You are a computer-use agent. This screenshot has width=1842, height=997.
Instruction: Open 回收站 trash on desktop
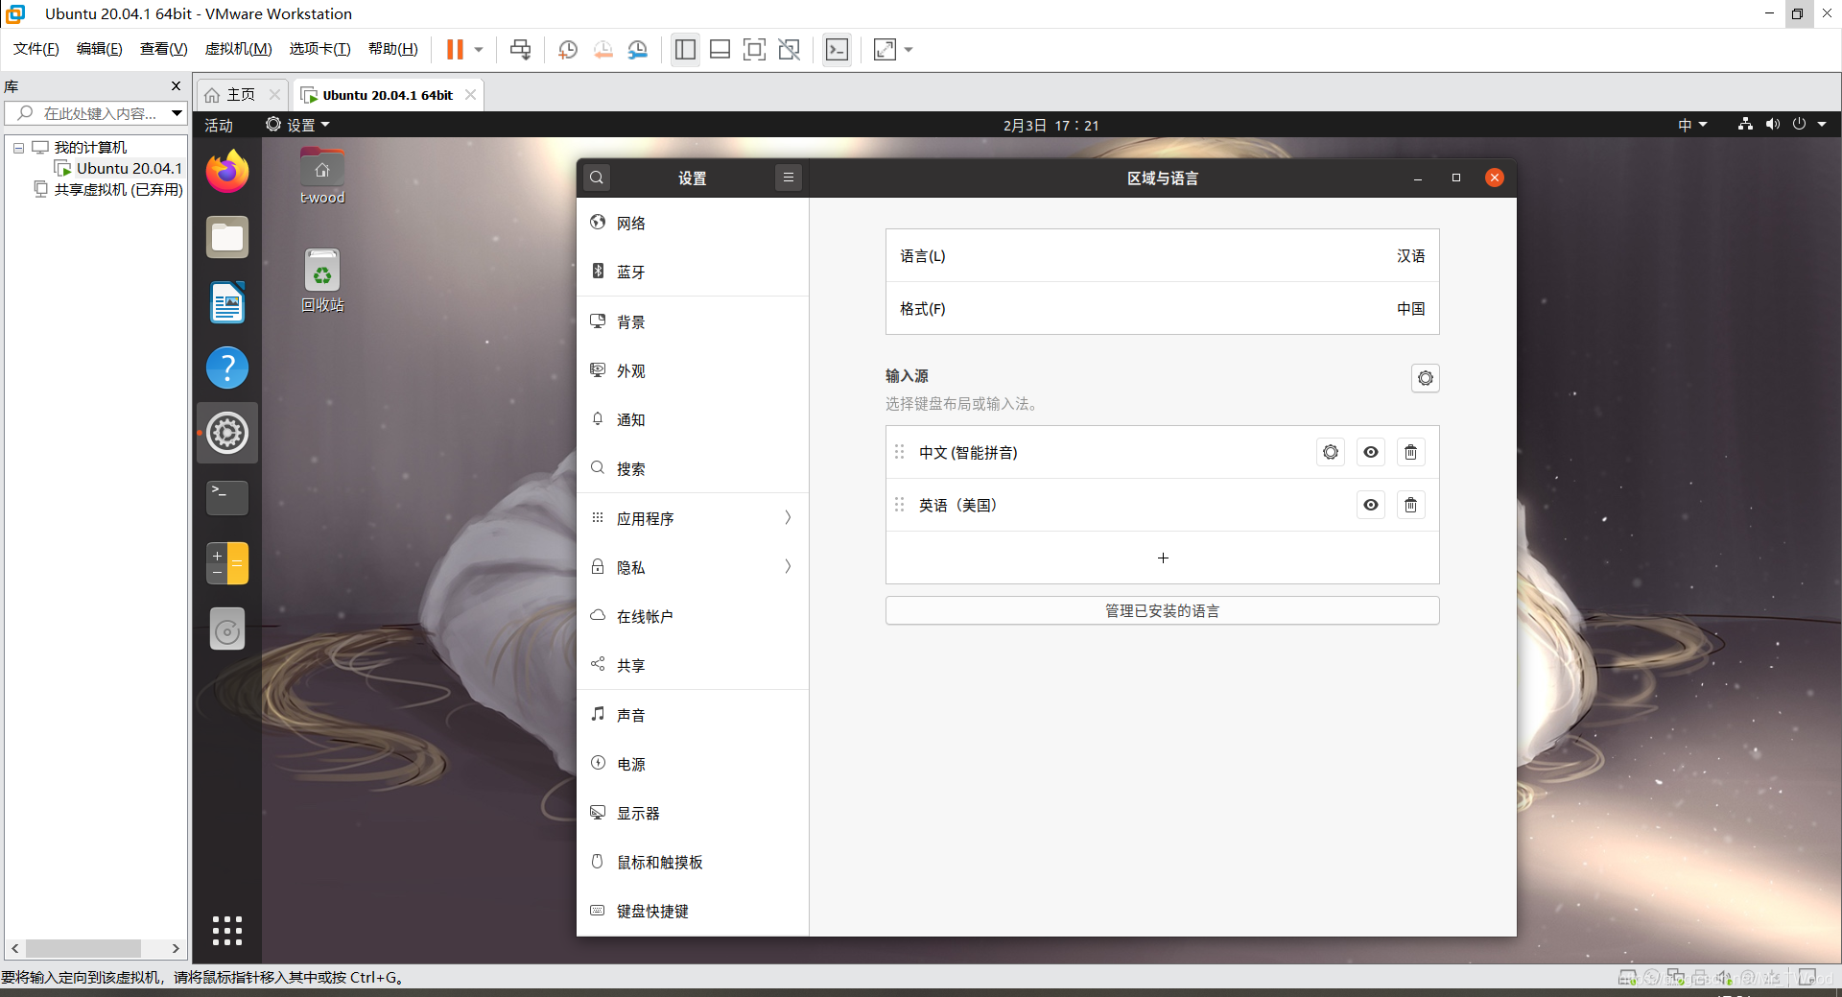(x=322, y=280)
